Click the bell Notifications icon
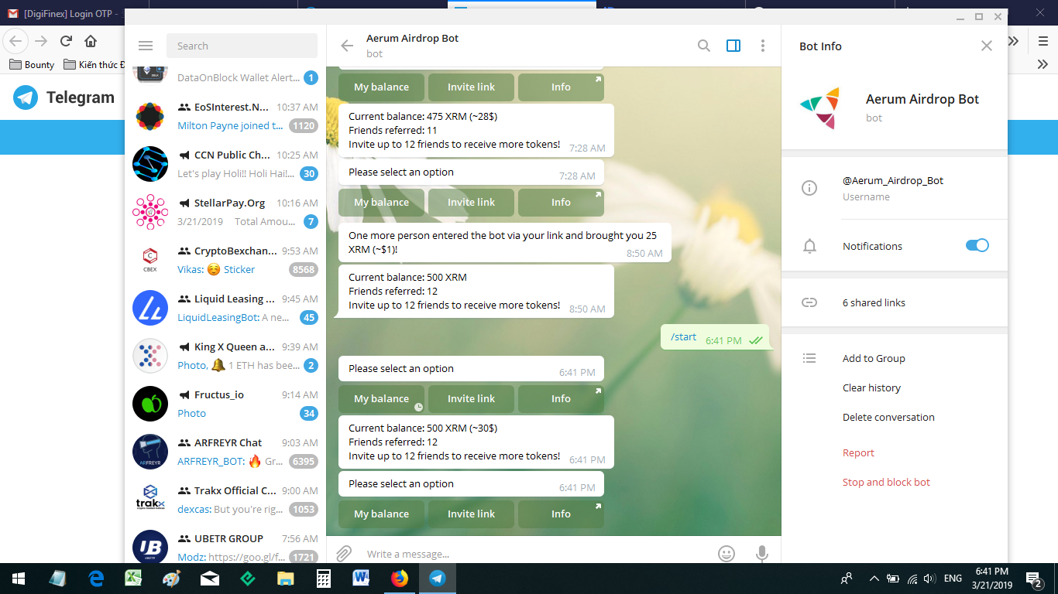The width and height of the screenshot is (1058, 594). [x=809, y=246]
